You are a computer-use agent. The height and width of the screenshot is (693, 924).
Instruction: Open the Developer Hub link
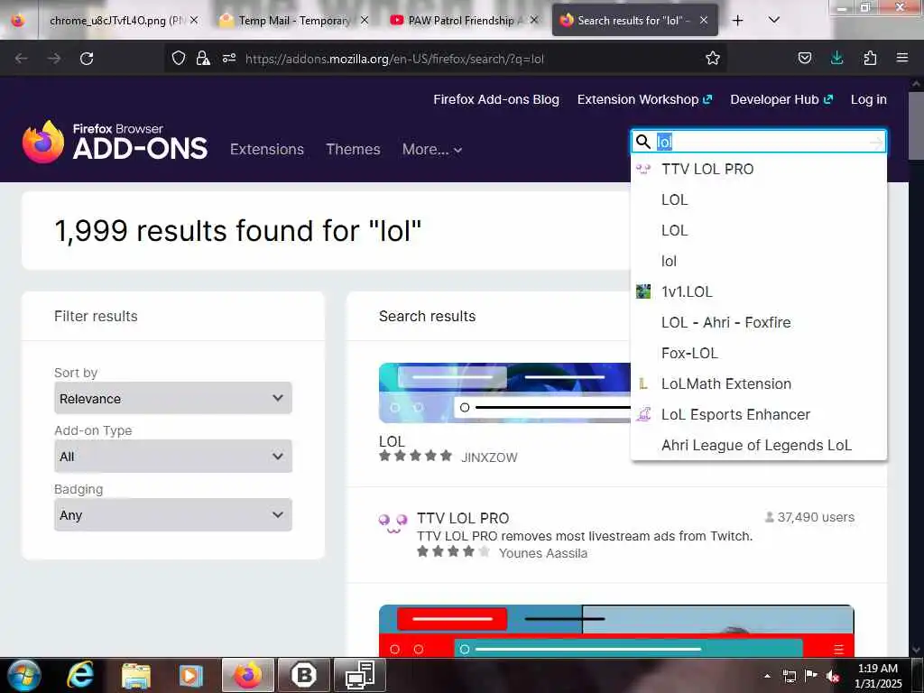[781, 99]
